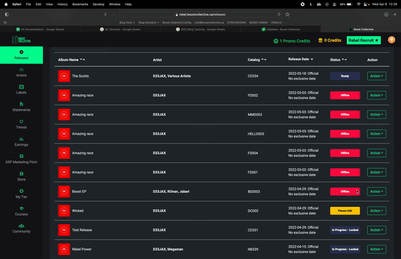Sort table by Catalog column
The image size is (401, 259).
point(257,60)
